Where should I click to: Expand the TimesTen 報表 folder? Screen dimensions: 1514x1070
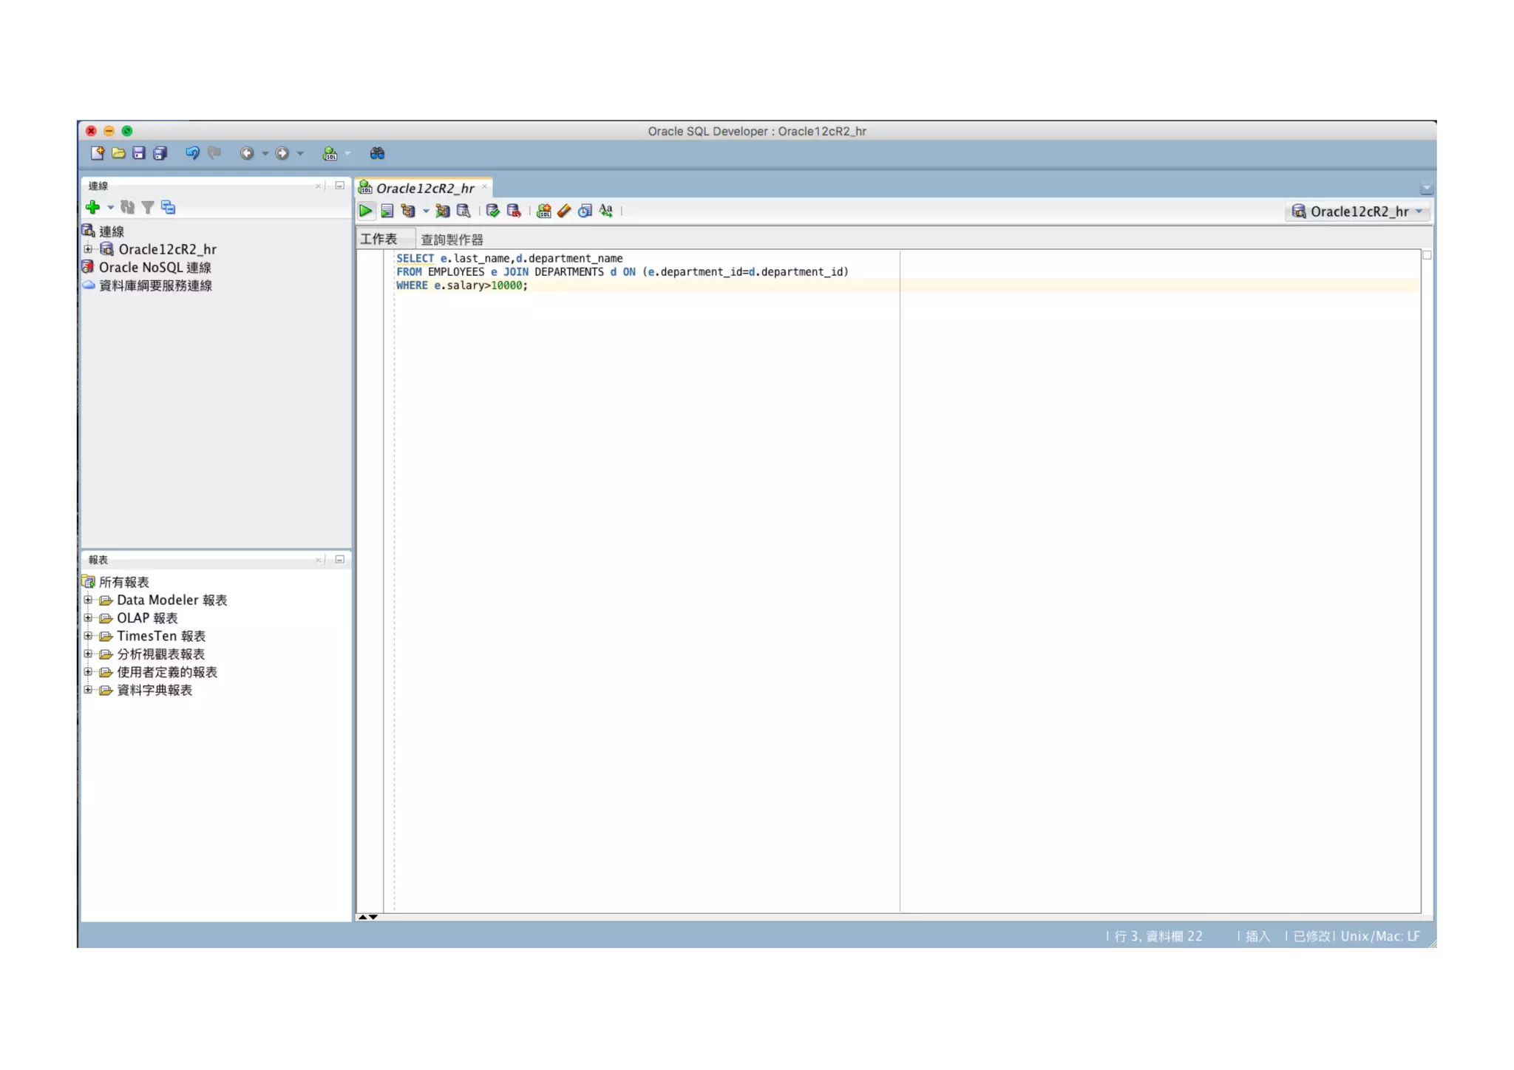(x=88, y=636)
